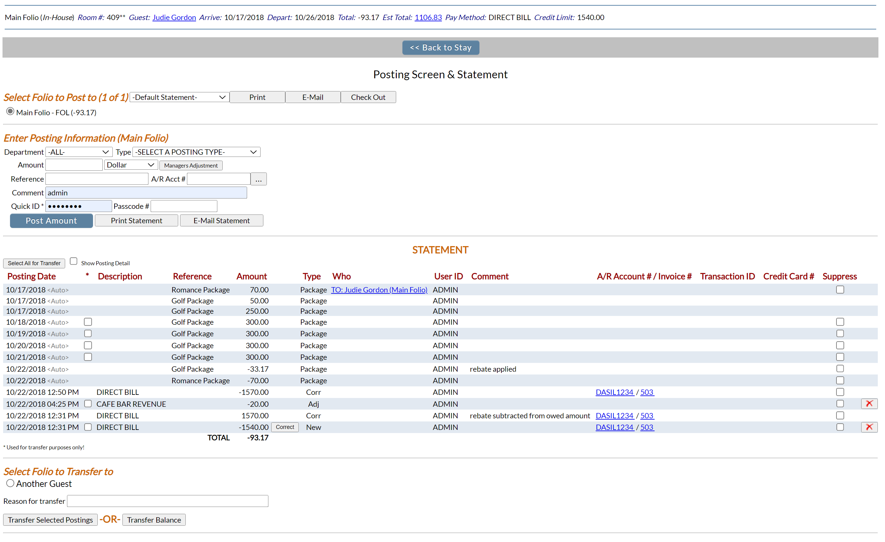Focus the Reference input field

coord(97,179)
